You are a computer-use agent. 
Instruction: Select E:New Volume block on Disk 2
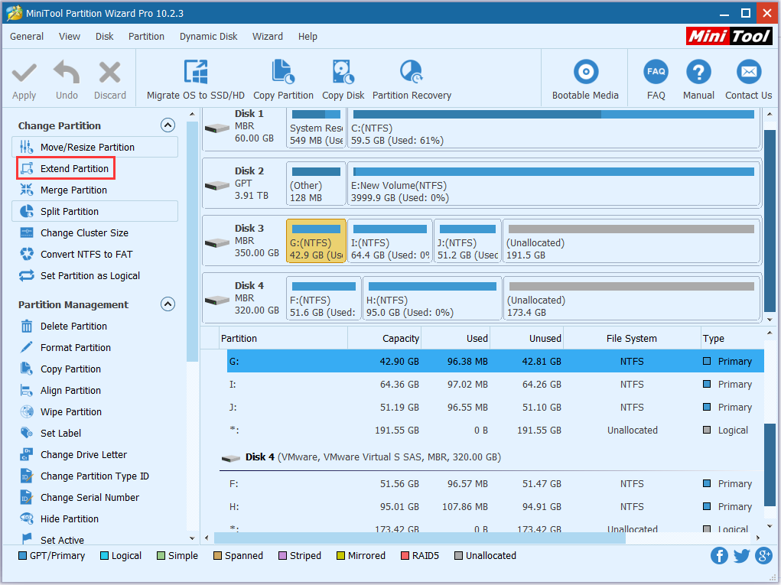click(553, 184)
